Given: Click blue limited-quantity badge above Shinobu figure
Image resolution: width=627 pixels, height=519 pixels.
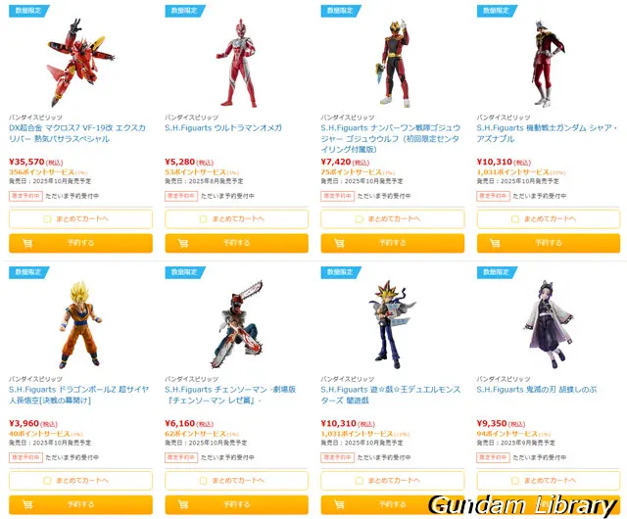Looking at the screenshot, I should point(497,272).
